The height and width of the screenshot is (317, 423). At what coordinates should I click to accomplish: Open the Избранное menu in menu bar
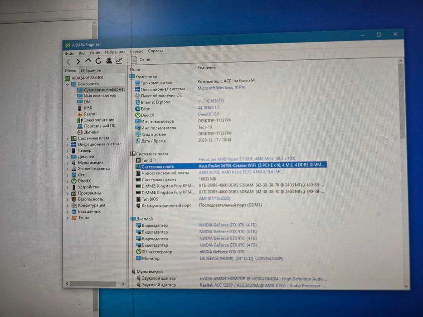click(115, 52)
